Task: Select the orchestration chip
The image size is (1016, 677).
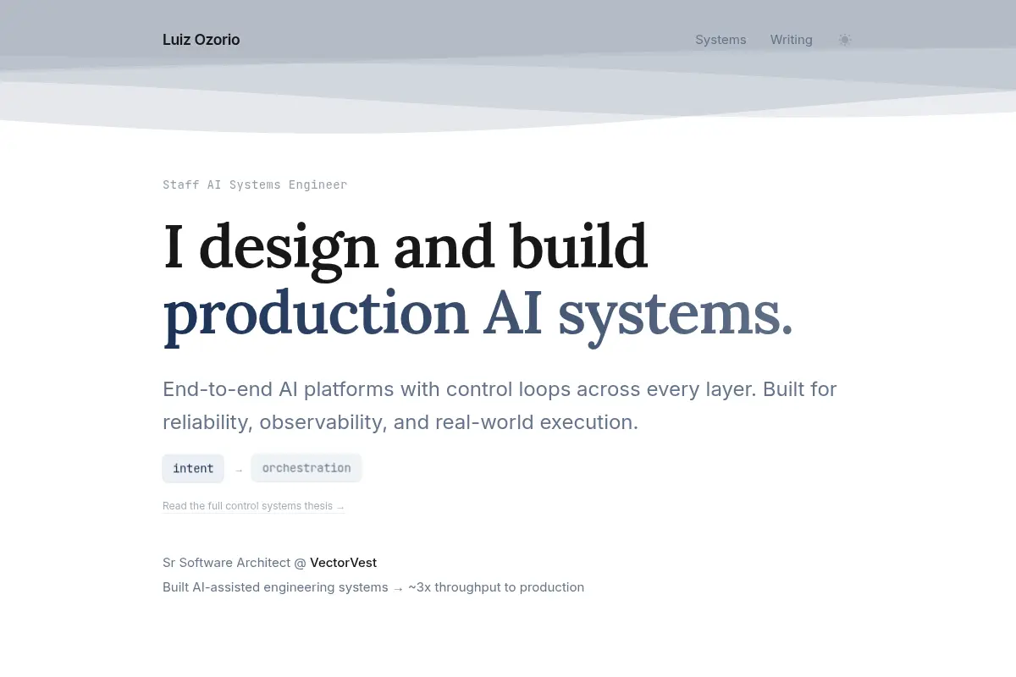Action: (306, 468)
